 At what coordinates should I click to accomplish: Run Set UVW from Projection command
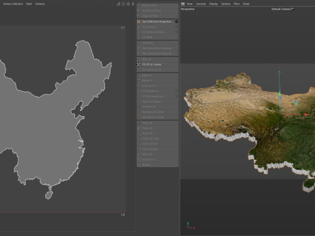(x=157, y=22)
